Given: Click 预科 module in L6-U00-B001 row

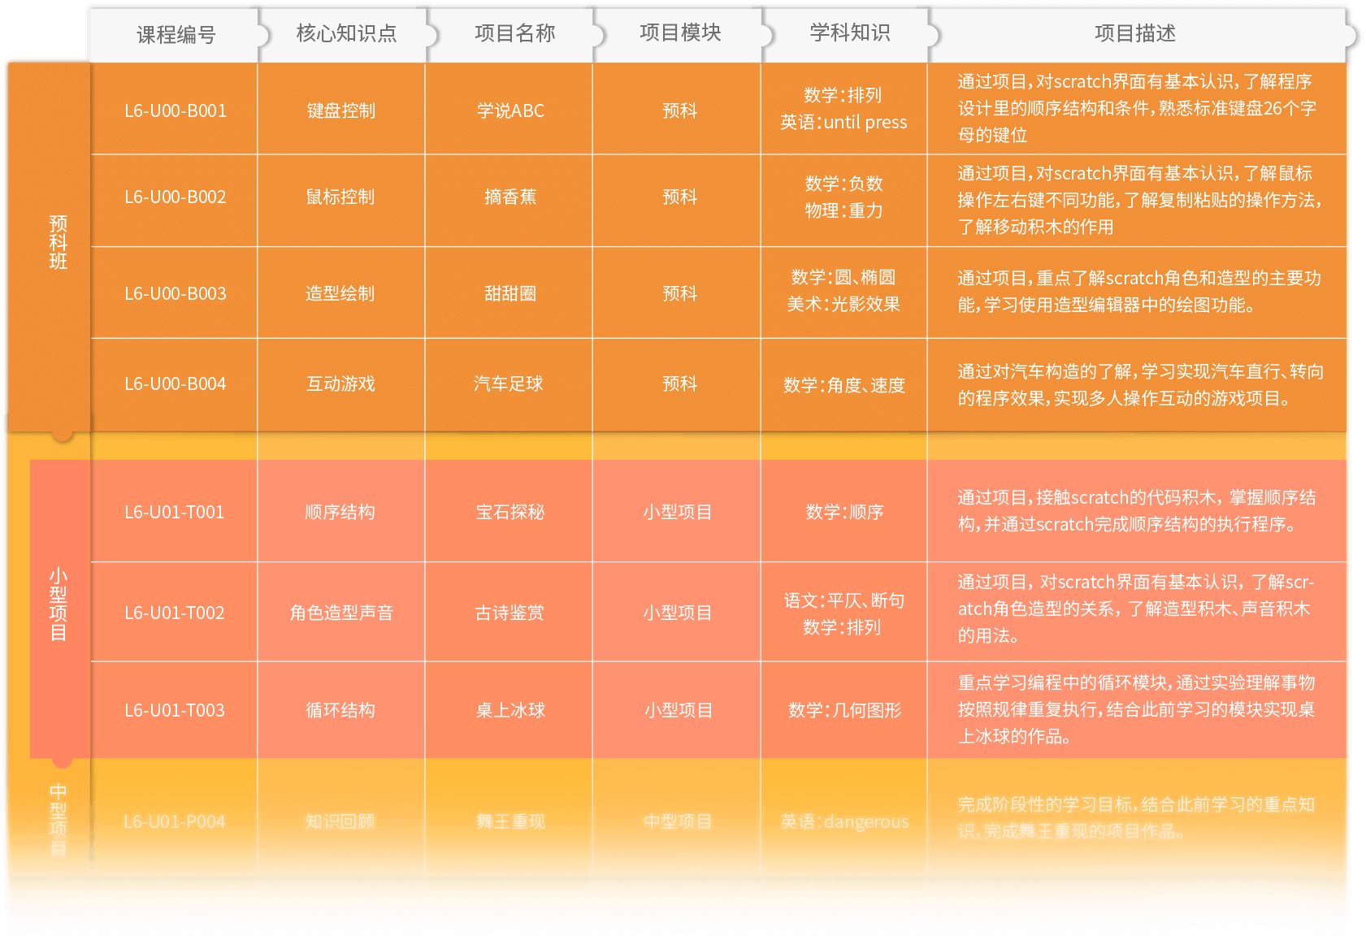Looking at the screenshot, I should (x=680, y=110).
